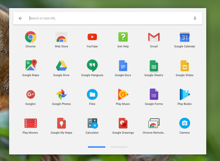Launch the Camera app

pos(185,123)
